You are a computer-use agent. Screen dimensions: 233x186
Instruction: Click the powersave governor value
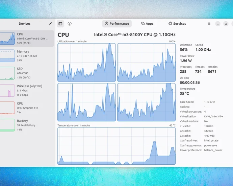(x=211, y=145)
